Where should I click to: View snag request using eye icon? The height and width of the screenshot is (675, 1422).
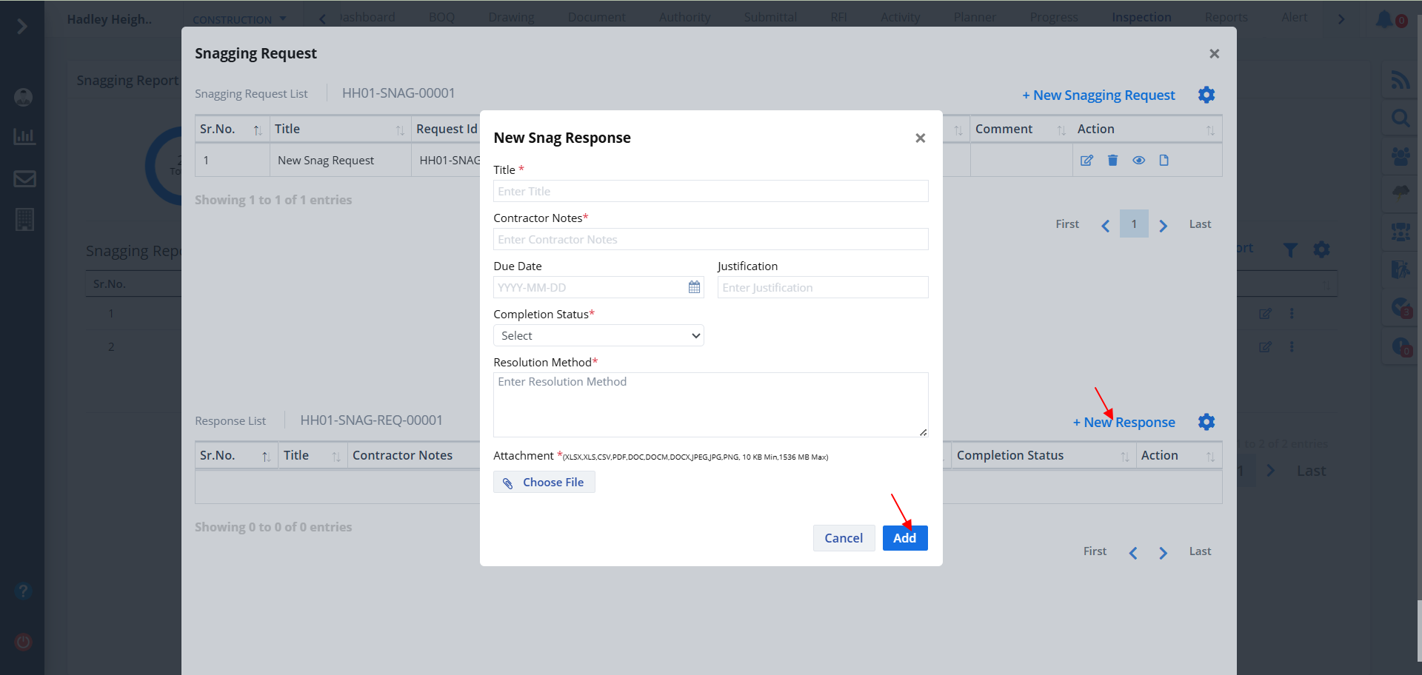point(1138,161)
